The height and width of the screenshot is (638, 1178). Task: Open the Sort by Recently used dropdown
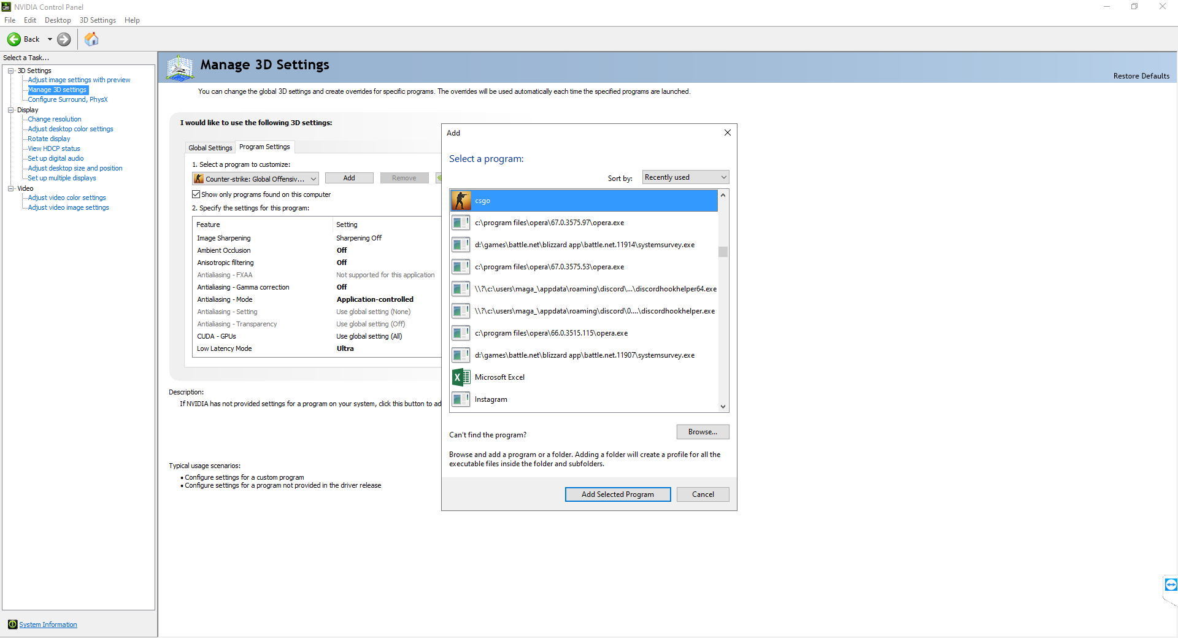[685, 177]
